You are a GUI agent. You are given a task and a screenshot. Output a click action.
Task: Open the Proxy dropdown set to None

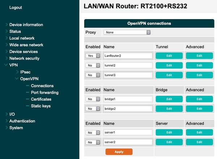coord(127,32)
